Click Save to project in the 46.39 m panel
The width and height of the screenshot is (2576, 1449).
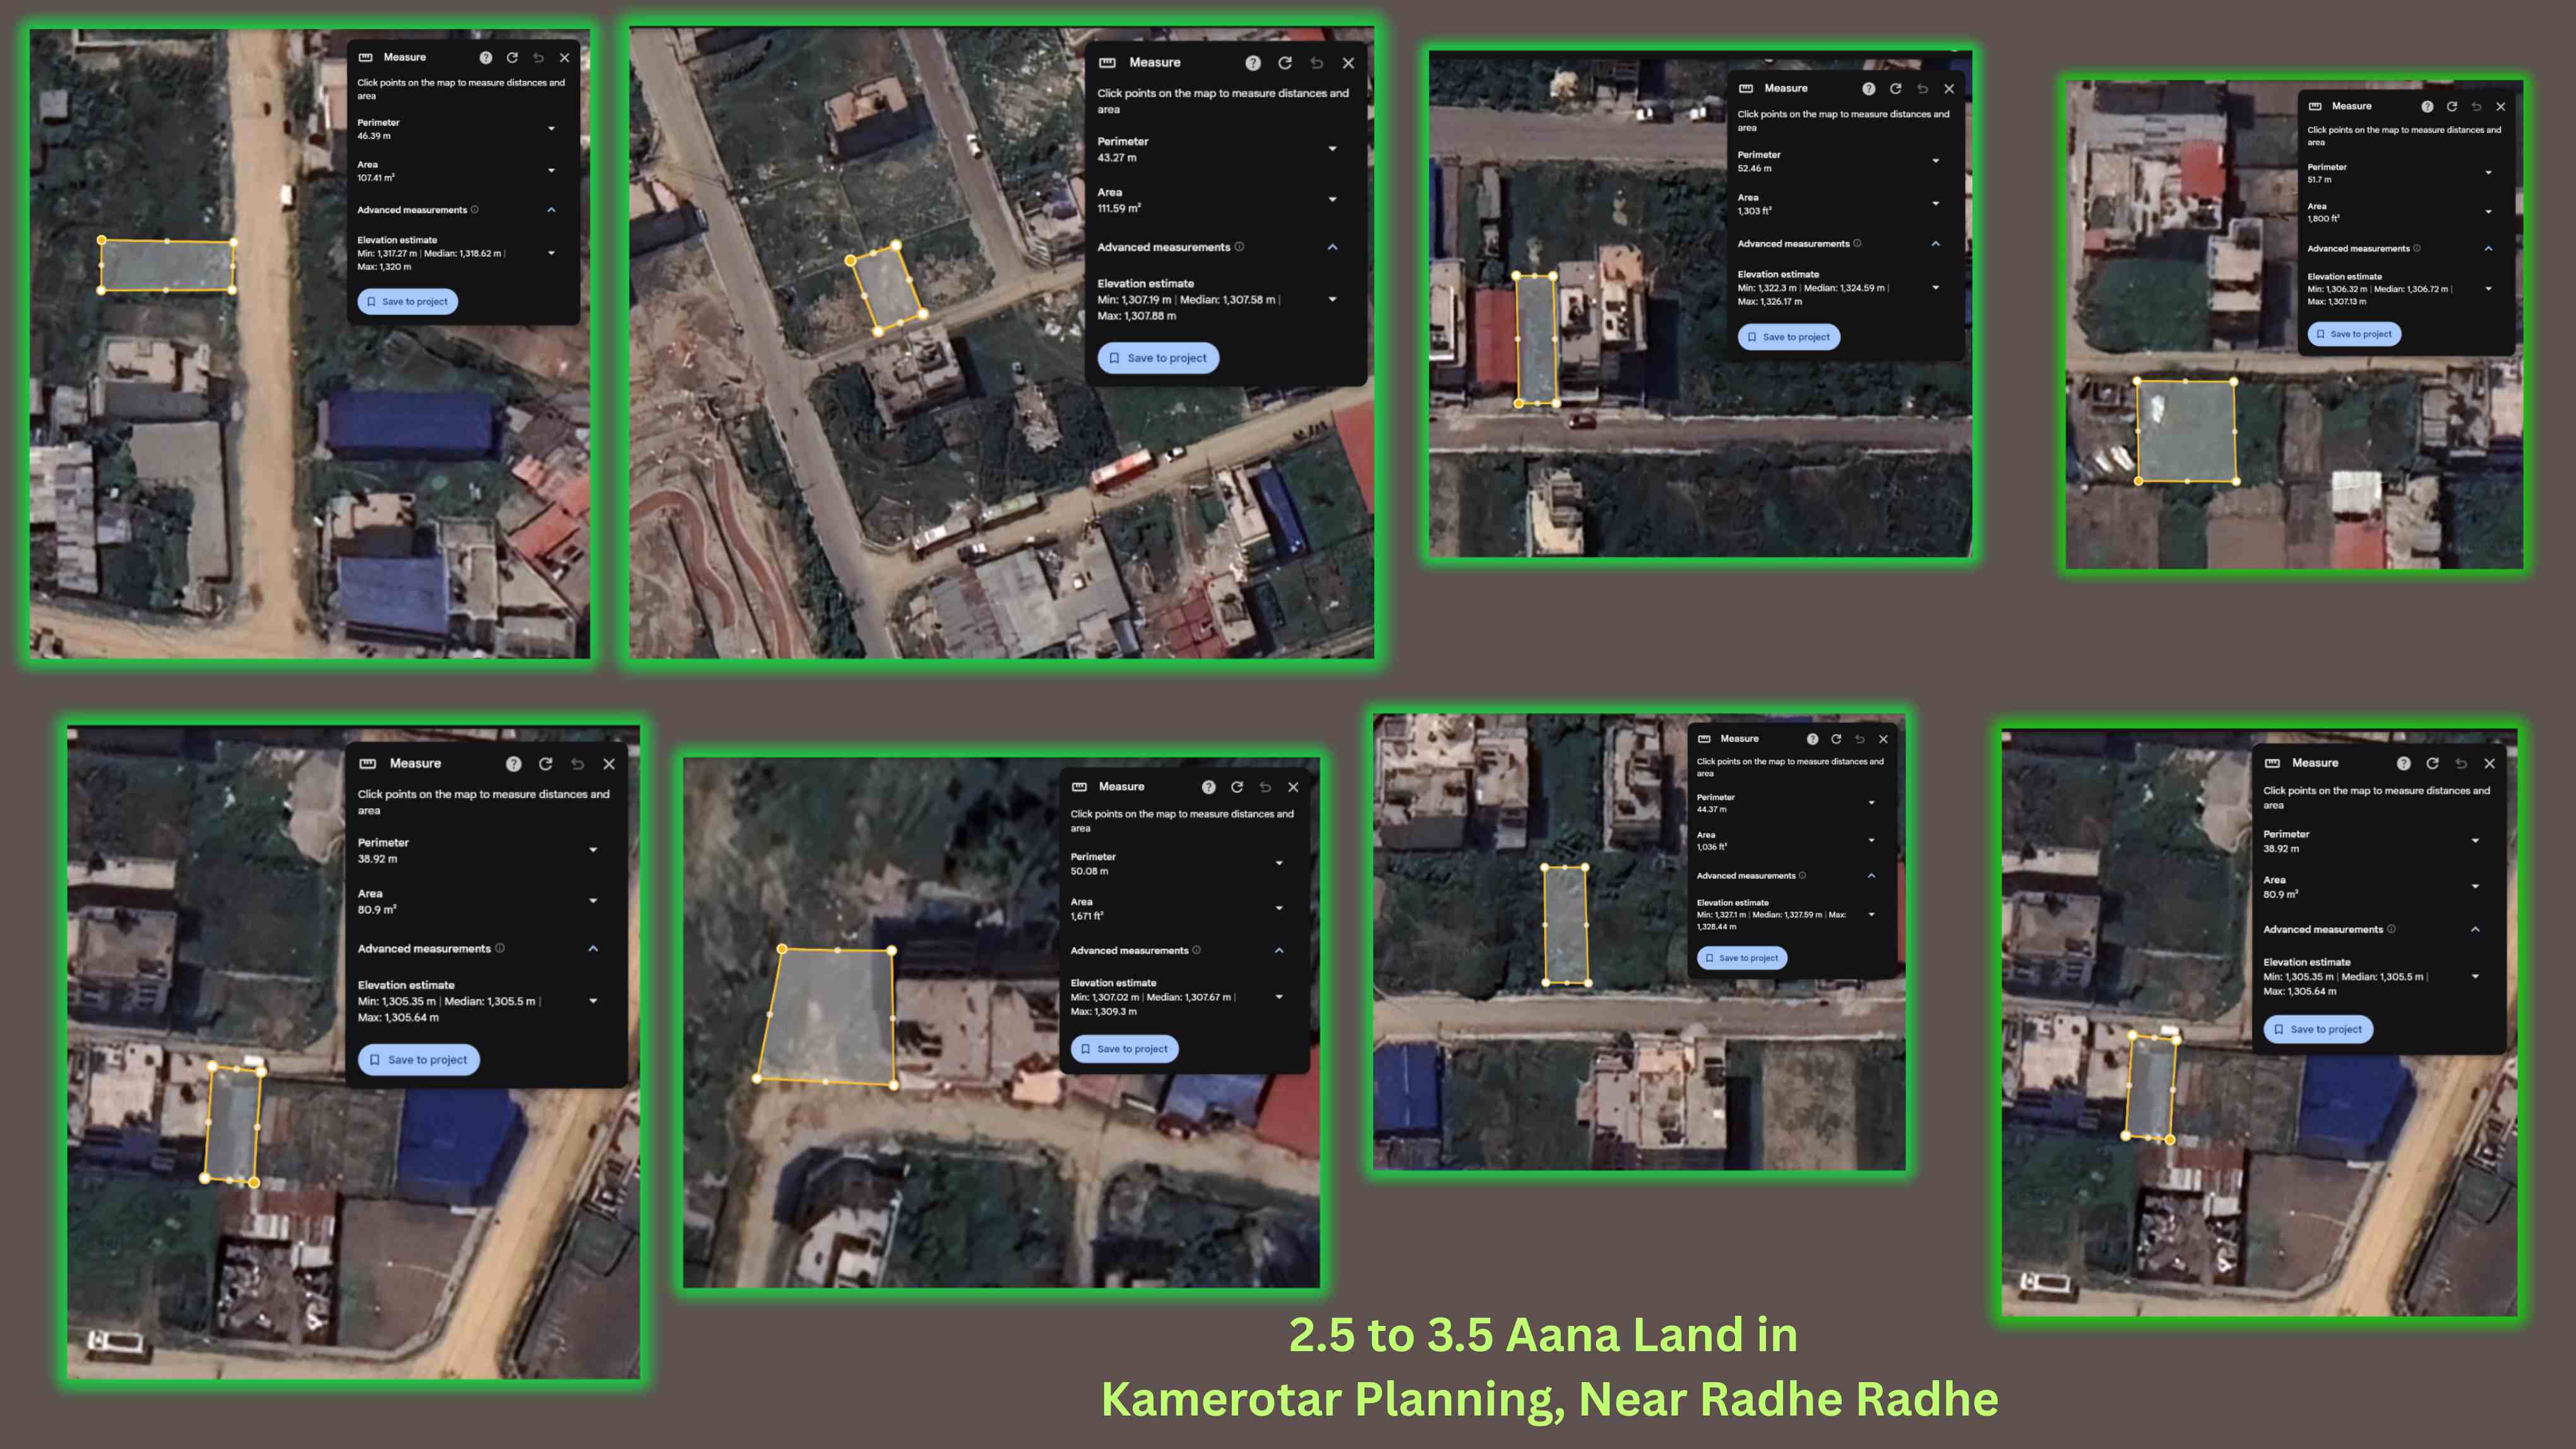click(407, 302)
